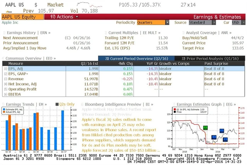This screenshot has width=247, height=165.
Task: Toggle the Q2s Only checkbox
Action: point(57,104)
